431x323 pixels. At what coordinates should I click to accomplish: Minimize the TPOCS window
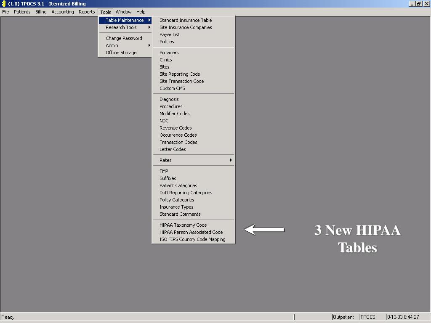click(x=412, y=3)
